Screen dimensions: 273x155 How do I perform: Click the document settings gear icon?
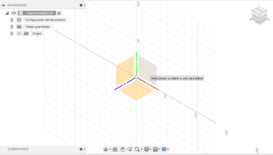(x=19, y=20)
